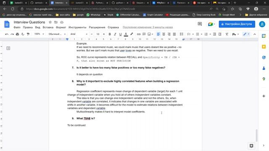This screenshot has height=151, width=269.
Task: Open the last edit history link
Action: 148,27
